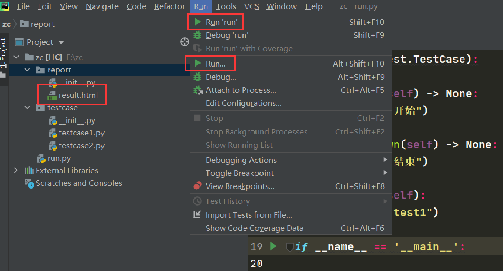Image resolution: width=503 pixels, height=271 pixels.
Task: Select testcase2.py file
Action: 82,146
